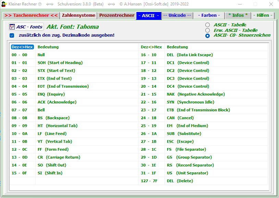Open the Hilfen tab
Image resolution: width=279 pixels, height=198 pixels.
pyautogui.click(x=263, y=15)
